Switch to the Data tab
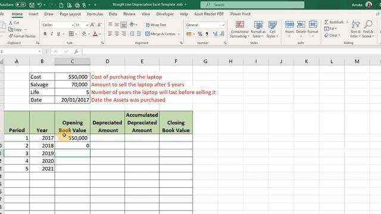This screenshot has height=214, width=381. [x=113, y=14]
